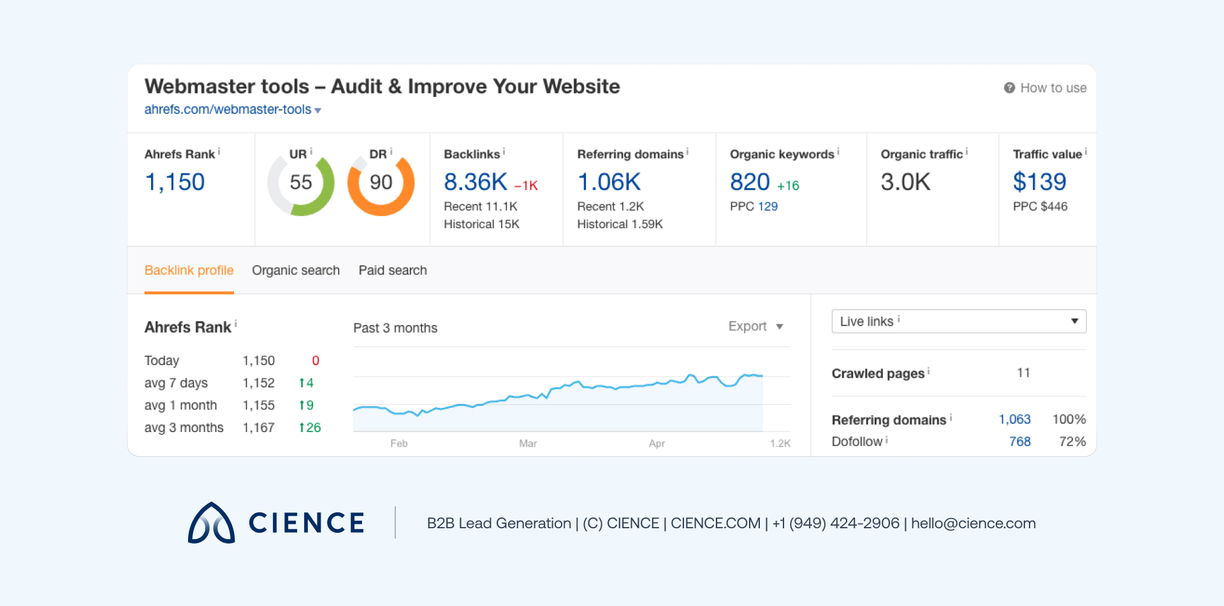Switch to the Organic search tab

tap(296, 270)
